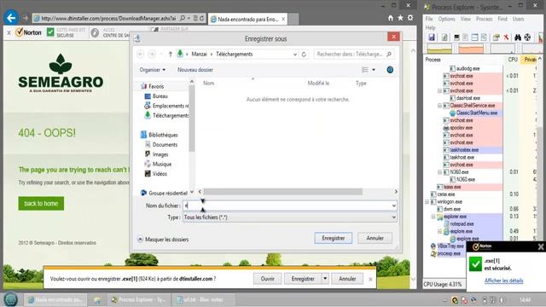This screenshot has height=307, width=546.
Task: Open the Nom du fichier dropdown
Action: 393,206
